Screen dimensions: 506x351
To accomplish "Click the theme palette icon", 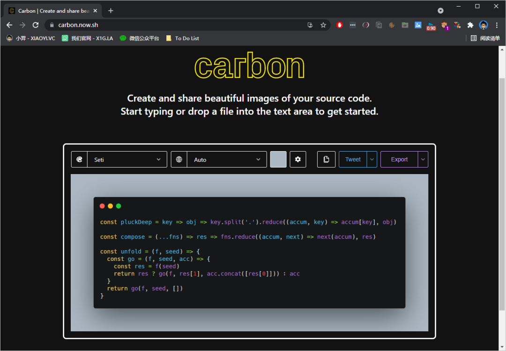I will click(x=79, y=160).
